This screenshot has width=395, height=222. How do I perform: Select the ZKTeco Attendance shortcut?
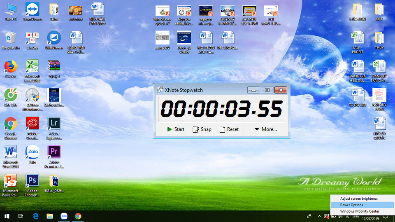(32, 99)
